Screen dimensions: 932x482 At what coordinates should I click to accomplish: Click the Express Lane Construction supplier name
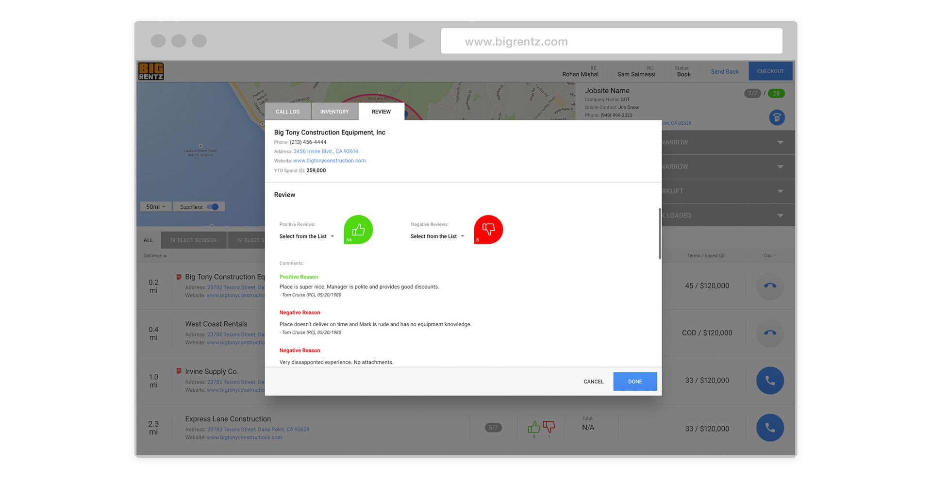pos(228,419)
